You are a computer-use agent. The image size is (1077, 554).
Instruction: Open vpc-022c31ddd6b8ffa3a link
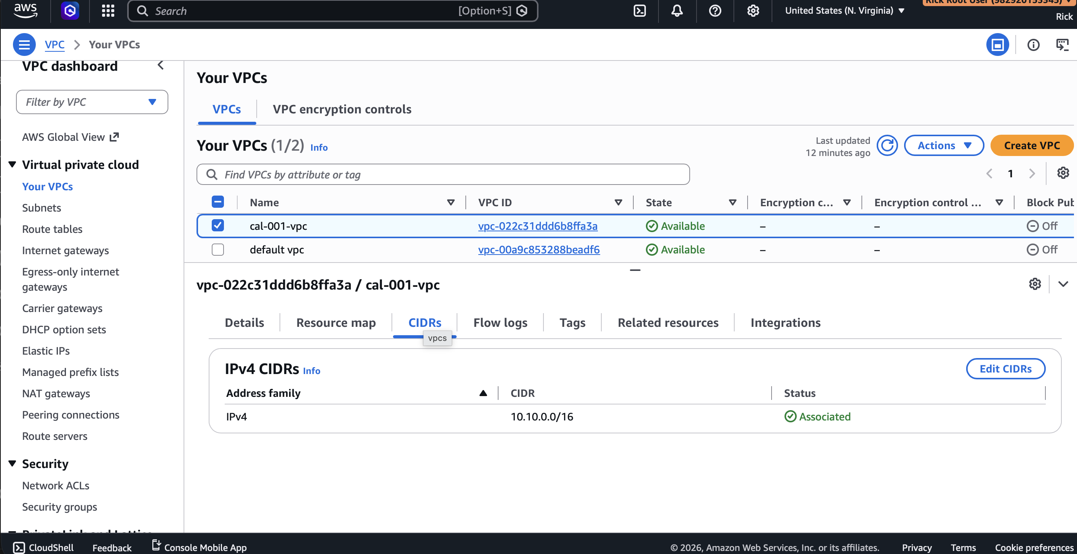pos(538,226)
